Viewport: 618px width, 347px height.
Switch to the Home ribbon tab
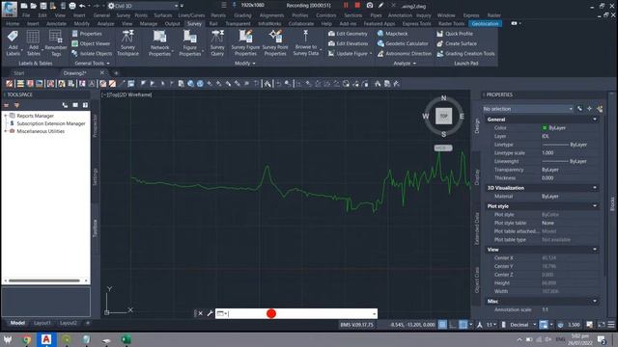(13, 23)
